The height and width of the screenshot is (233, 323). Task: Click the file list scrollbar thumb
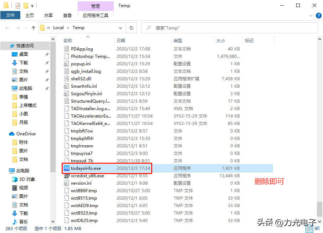[319, 209]
